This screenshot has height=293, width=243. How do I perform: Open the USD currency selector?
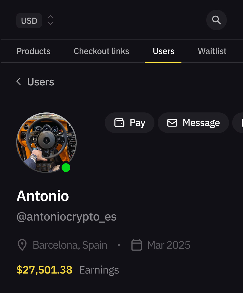29,21
